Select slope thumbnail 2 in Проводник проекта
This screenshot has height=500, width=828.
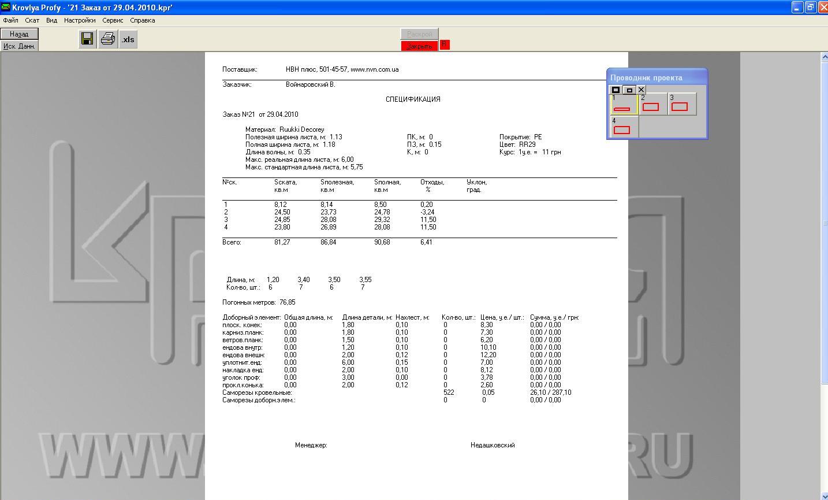[653, 104]
